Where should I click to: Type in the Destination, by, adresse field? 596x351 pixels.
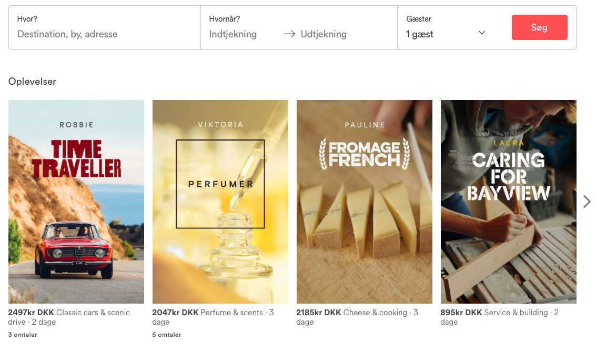[x=105, y=34]
